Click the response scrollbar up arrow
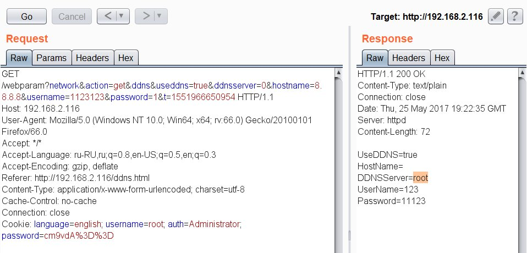This screenshot has height=253, width=527. click(x=522, y=72)
